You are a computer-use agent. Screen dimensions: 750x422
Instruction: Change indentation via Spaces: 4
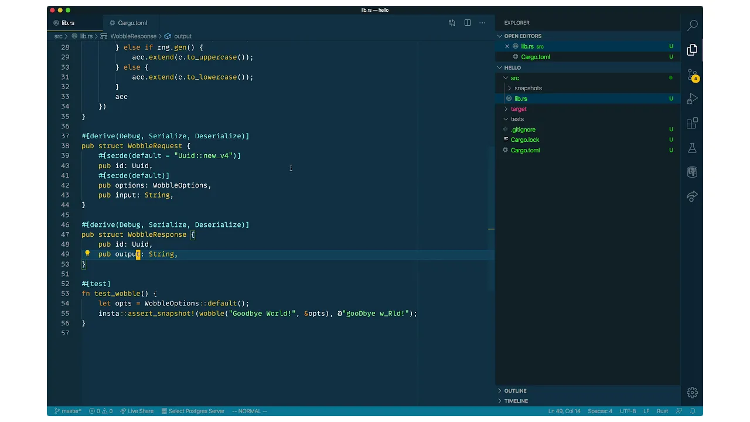pos(600,411)
